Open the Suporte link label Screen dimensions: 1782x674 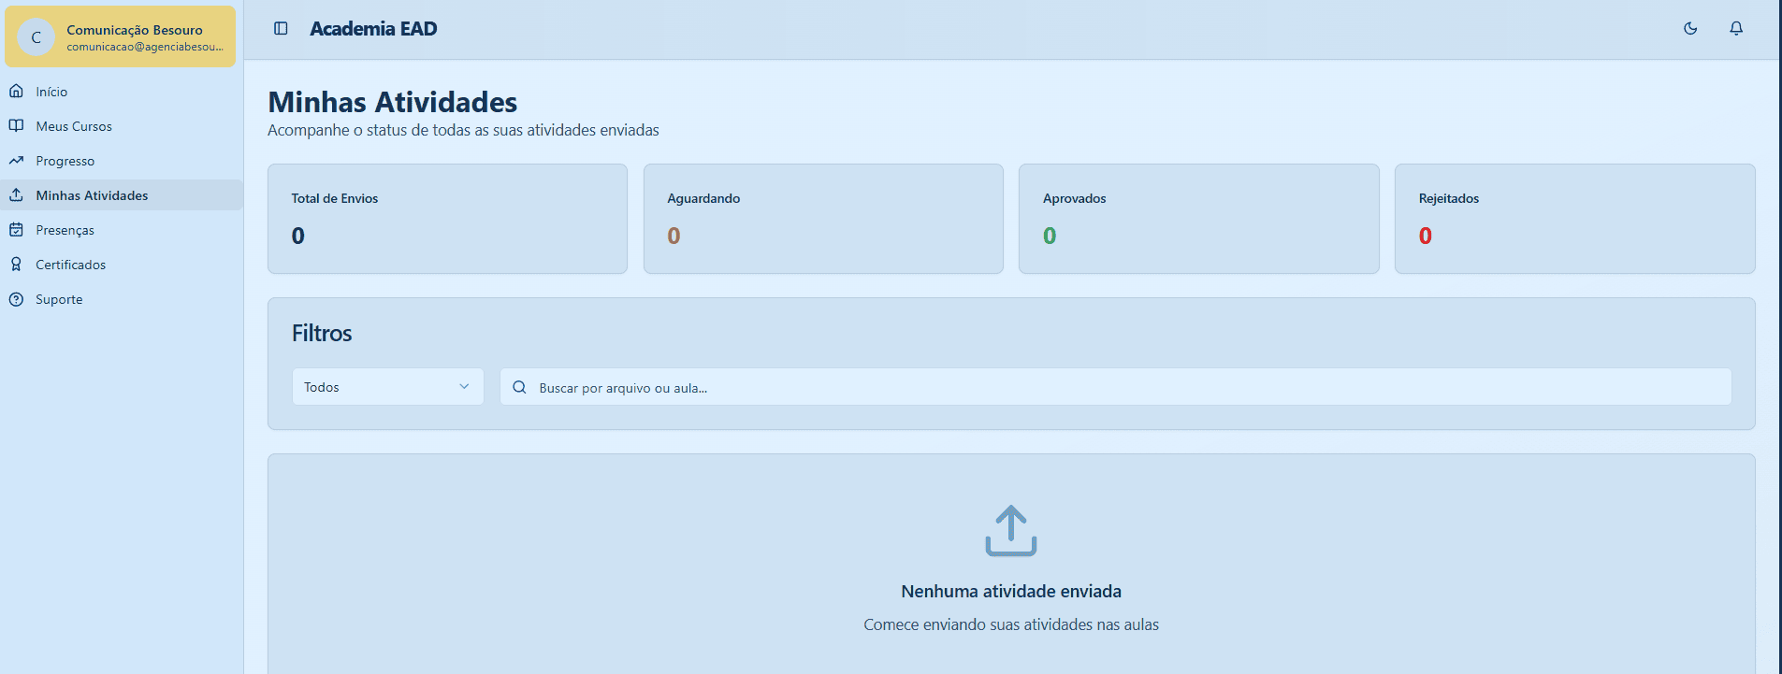(x=59, y=299)
